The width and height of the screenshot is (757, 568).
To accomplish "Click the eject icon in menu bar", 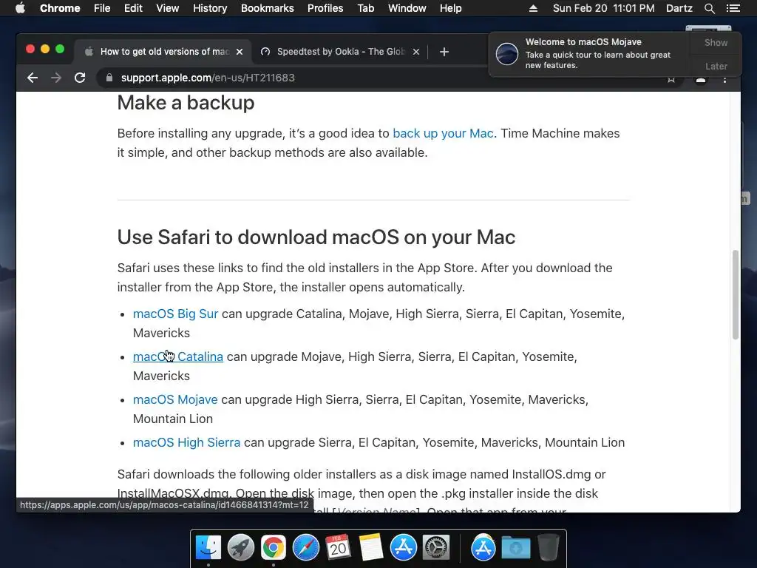I will click(x=534, y=8).
